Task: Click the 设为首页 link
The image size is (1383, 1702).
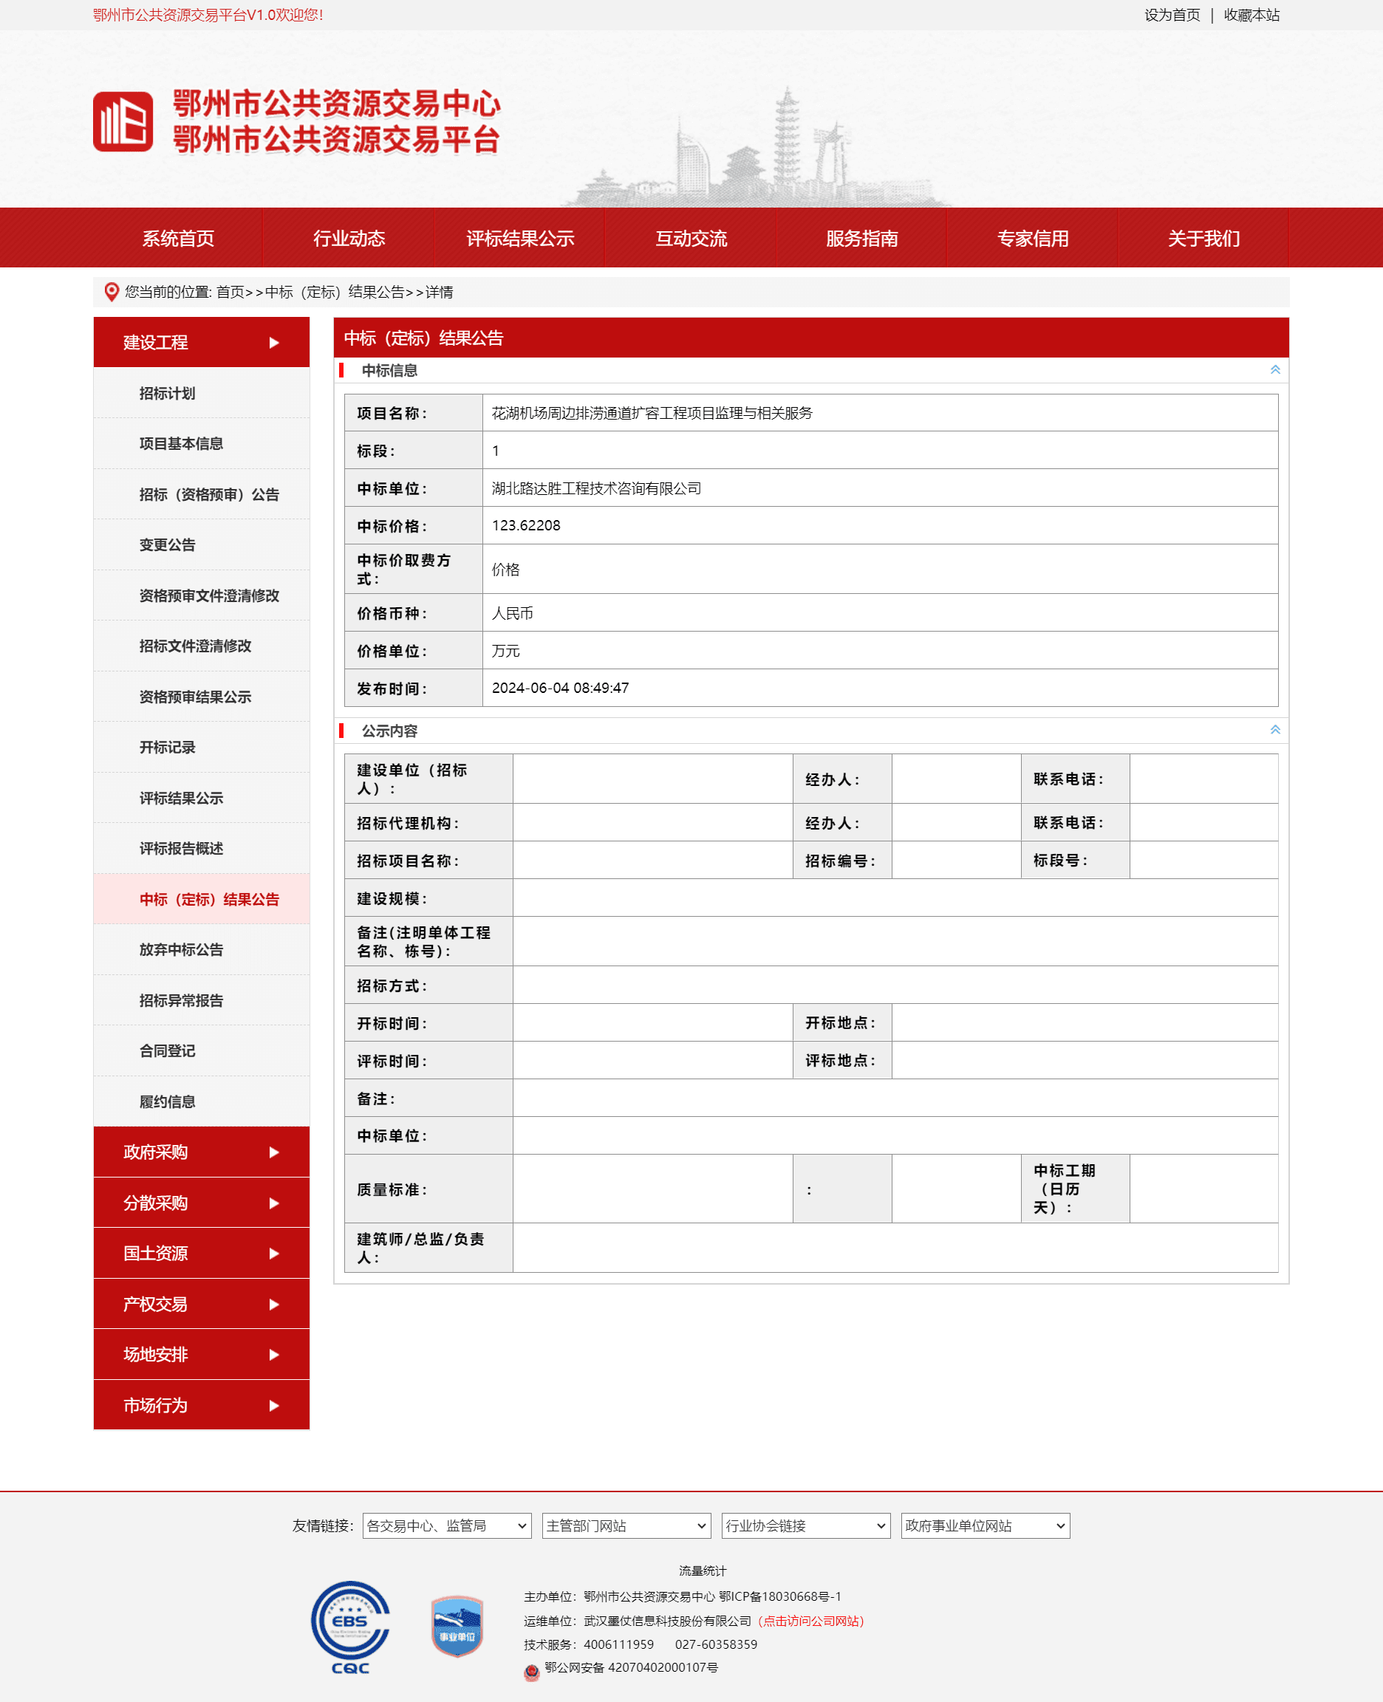Action: (x=1172, y=15)
